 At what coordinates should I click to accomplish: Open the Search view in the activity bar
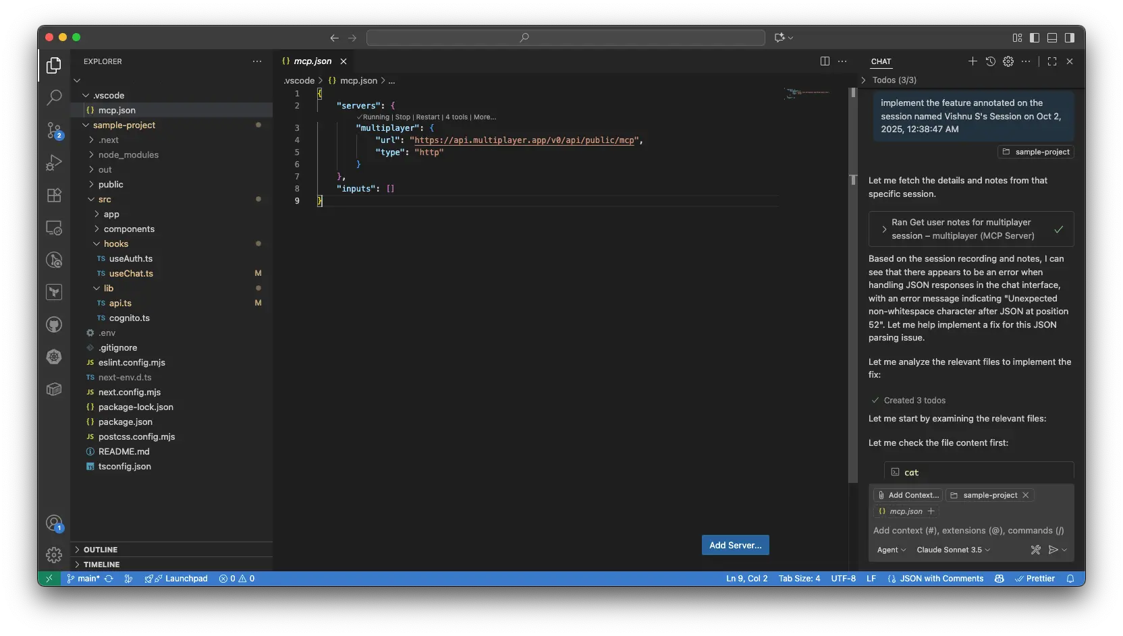[54, 97]
